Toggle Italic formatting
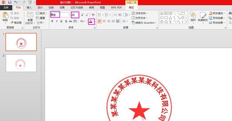The height and width of the screenshot is (121, 232). coord(57,21)
